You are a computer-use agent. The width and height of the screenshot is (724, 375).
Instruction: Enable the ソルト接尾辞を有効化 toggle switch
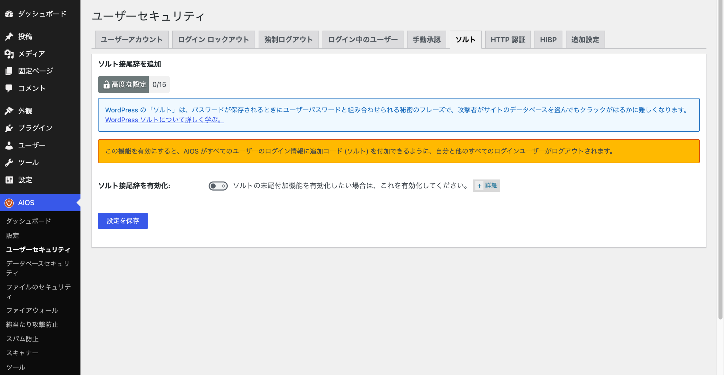218,186
